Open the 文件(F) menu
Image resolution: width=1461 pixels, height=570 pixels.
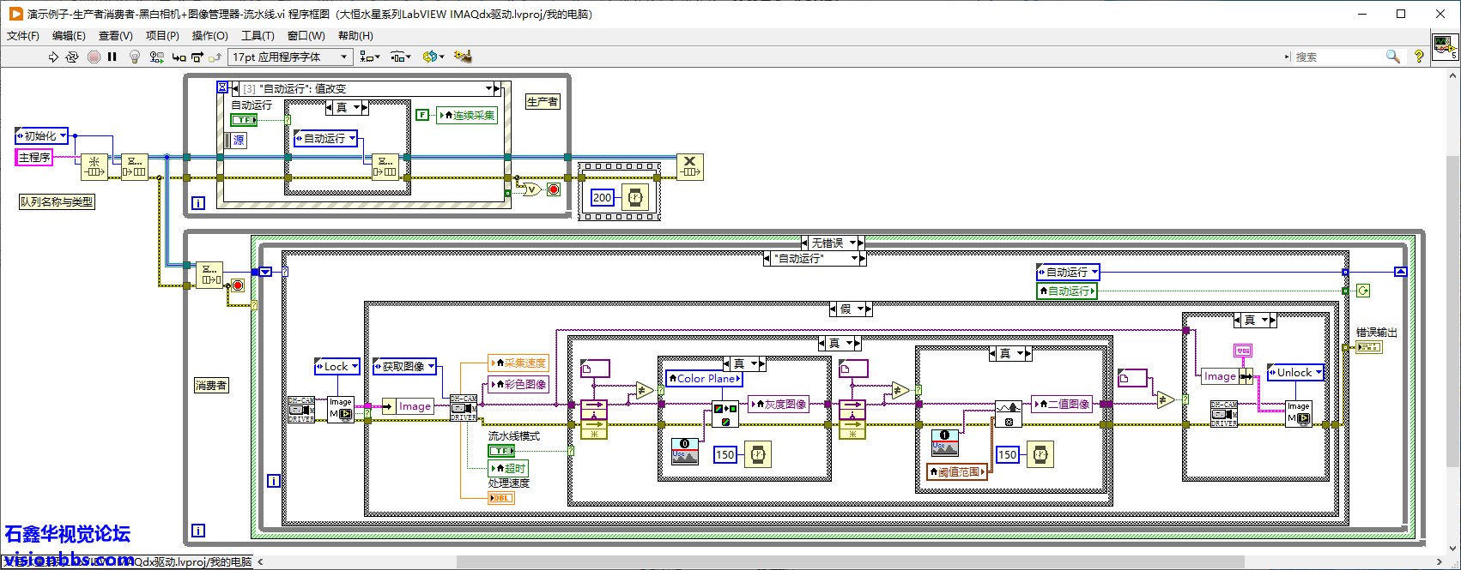click(23, 35)
